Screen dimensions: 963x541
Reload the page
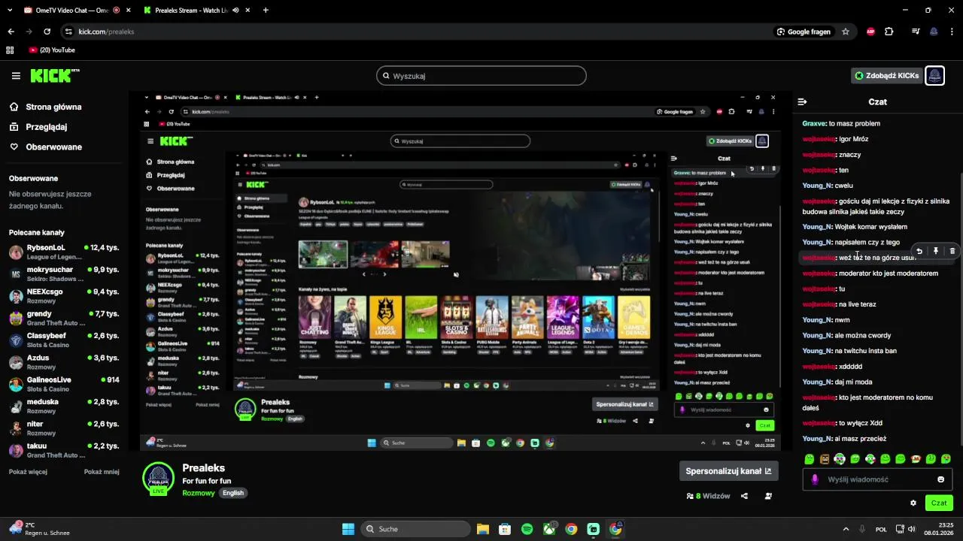(47, 32)
